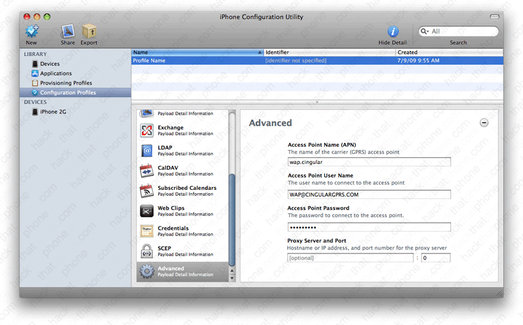This screenshot has height=325, width=523.
Task: Sort profiles by Name column header
Action: pyautogui.click(x=195, y=52)
